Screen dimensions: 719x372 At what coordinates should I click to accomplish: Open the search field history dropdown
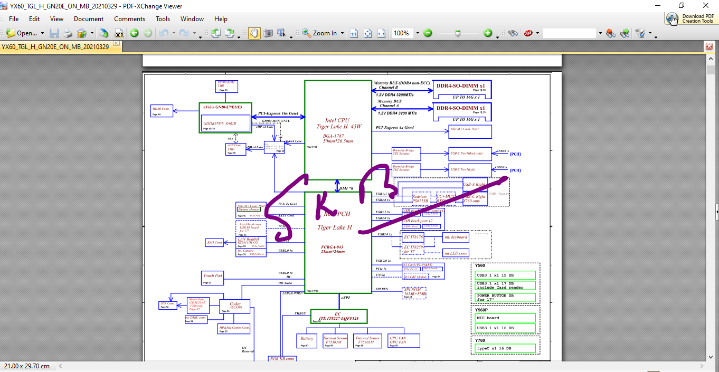tap(600, 33)
